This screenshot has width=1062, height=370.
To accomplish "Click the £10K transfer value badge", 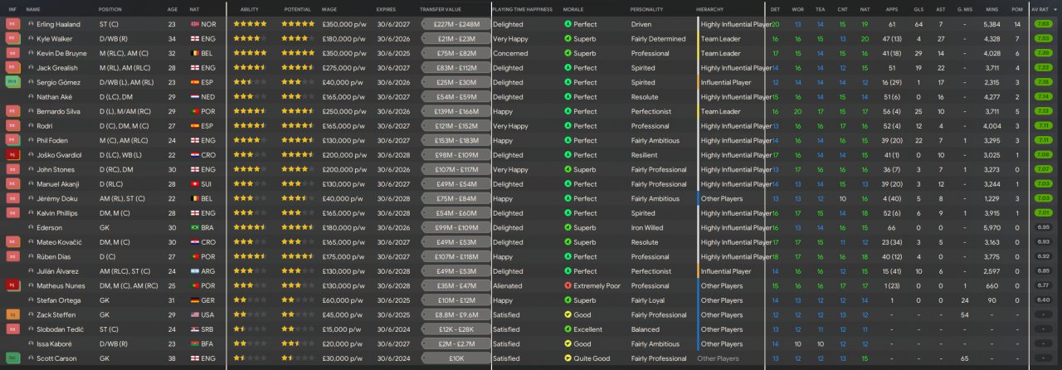I will point(456,358).
